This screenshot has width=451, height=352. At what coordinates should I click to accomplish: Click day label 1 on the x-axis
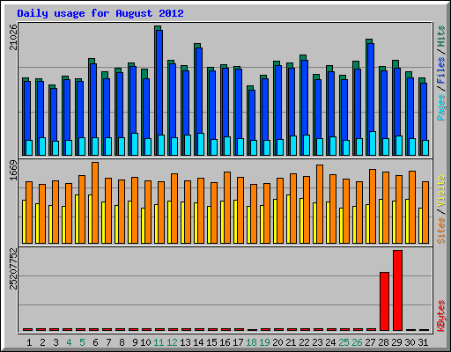coord(29,342)
